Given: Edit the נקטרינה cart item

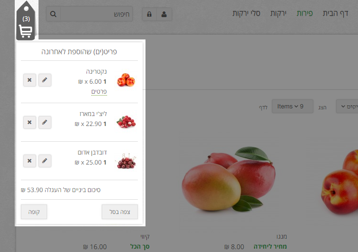Looking at the screenshot, I should (45, 80).
